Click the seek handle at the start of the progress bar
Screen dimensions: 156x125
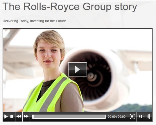point(33,117)
